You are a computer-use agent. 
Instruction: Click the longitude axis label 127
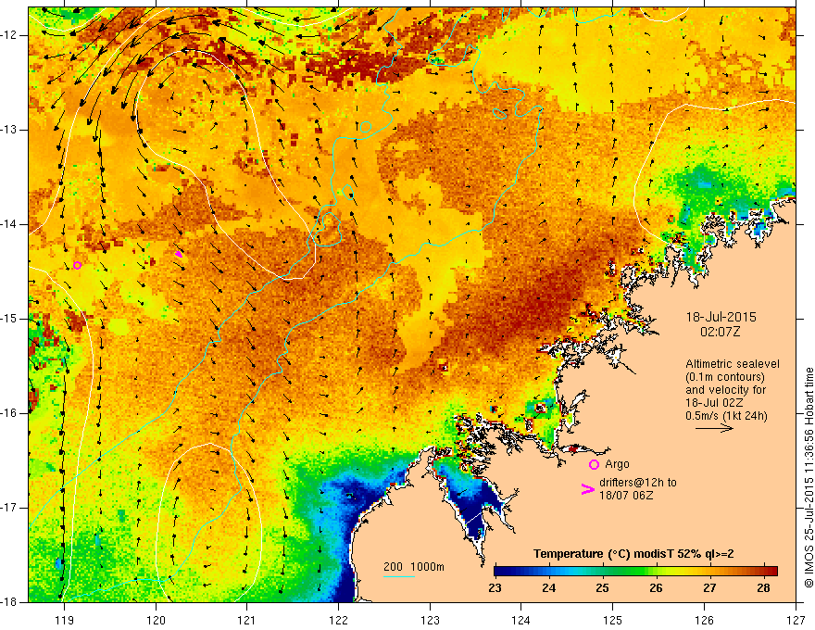point(796,620)
